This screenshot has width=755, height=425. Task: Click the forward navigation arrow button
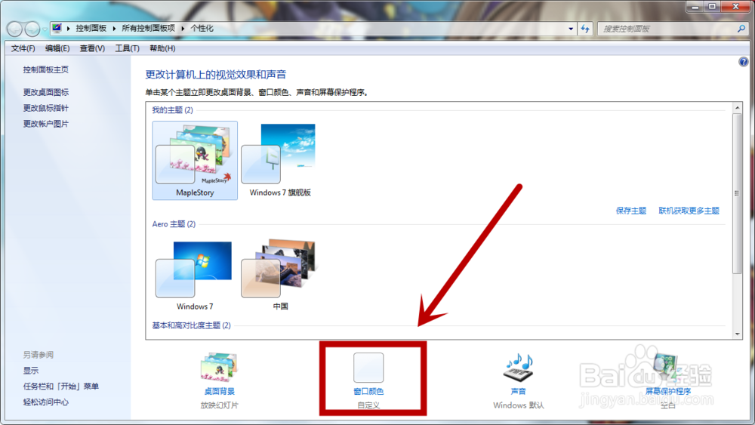pos(32,29)
